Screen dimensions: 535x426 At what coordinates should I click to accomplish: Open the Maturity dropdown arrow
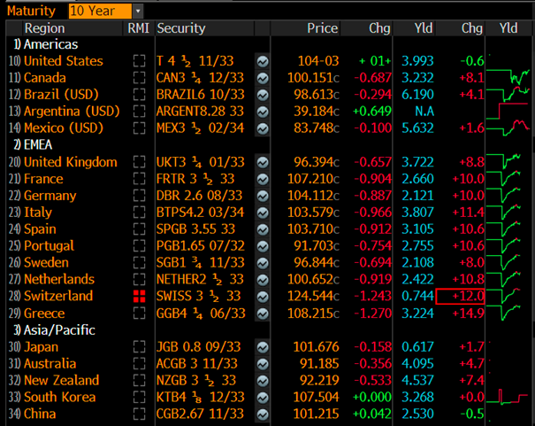click(137, 12)
